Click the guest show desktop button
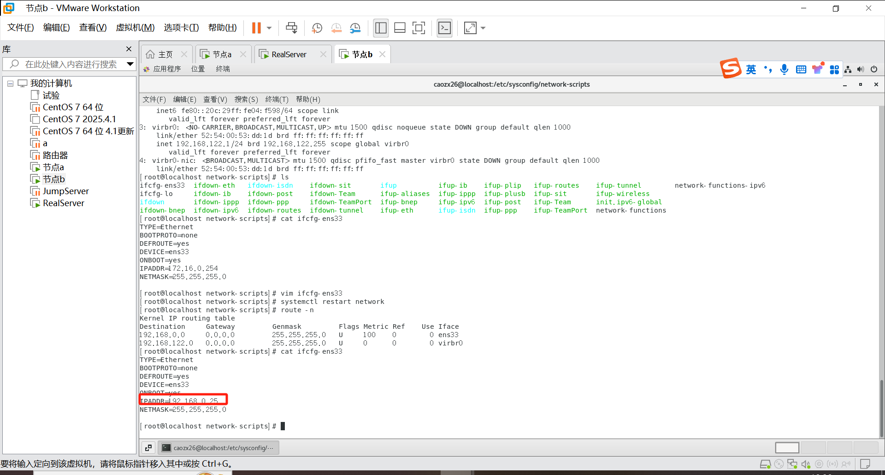Image resolution: width=885 pixels, height=475 pixels. [x=148, y=448]
